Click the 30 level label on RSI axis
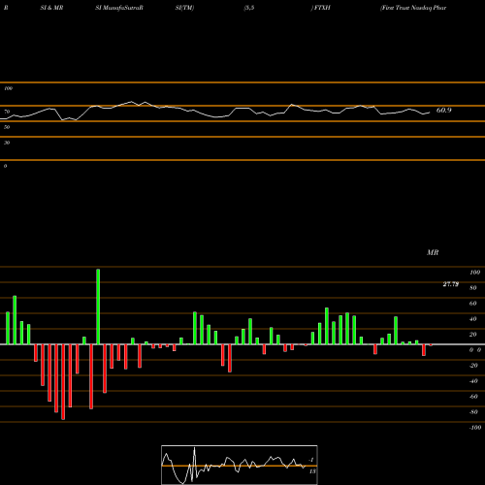 coord(7,143)
